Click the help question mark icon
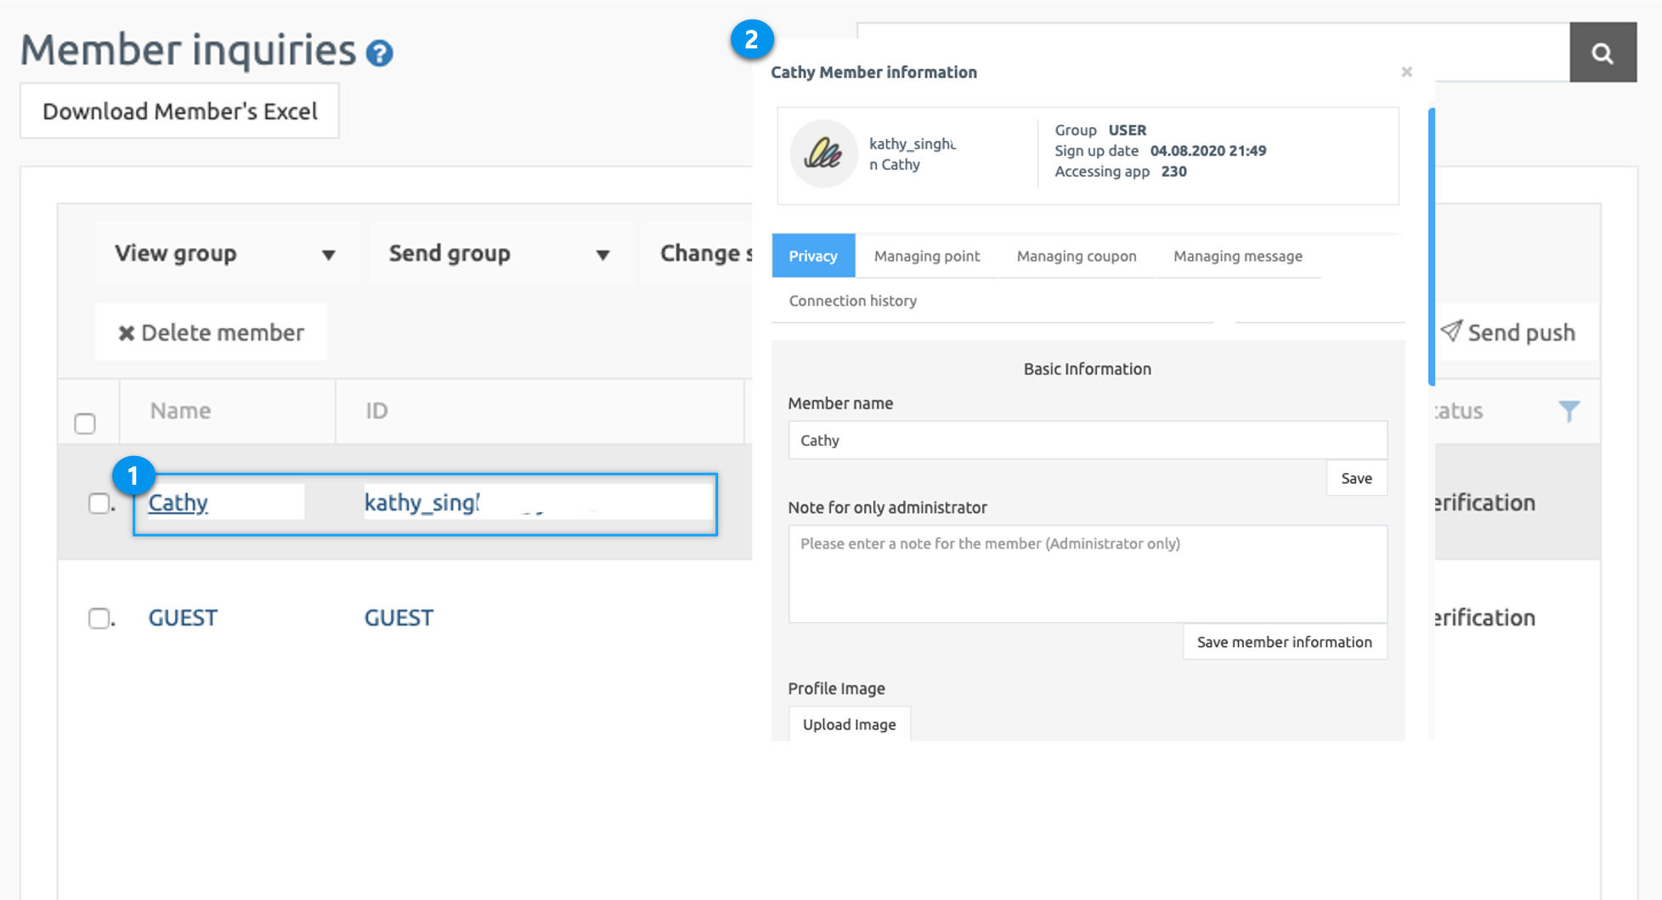Image resolution: width=1662 pixels, height=900 pixels. [x=379, y=53]
